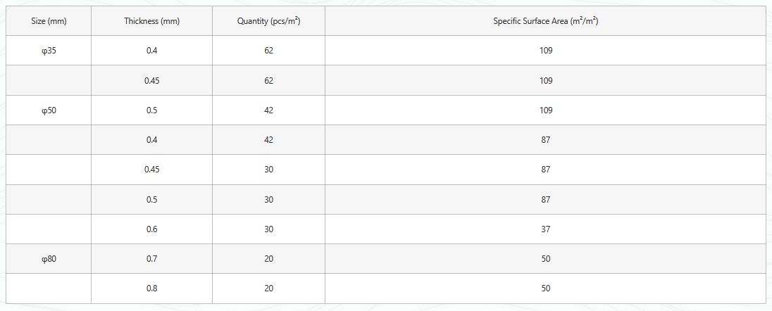Select the φ35 size cell
The image size is (772, 311).
tap(49, 51)
